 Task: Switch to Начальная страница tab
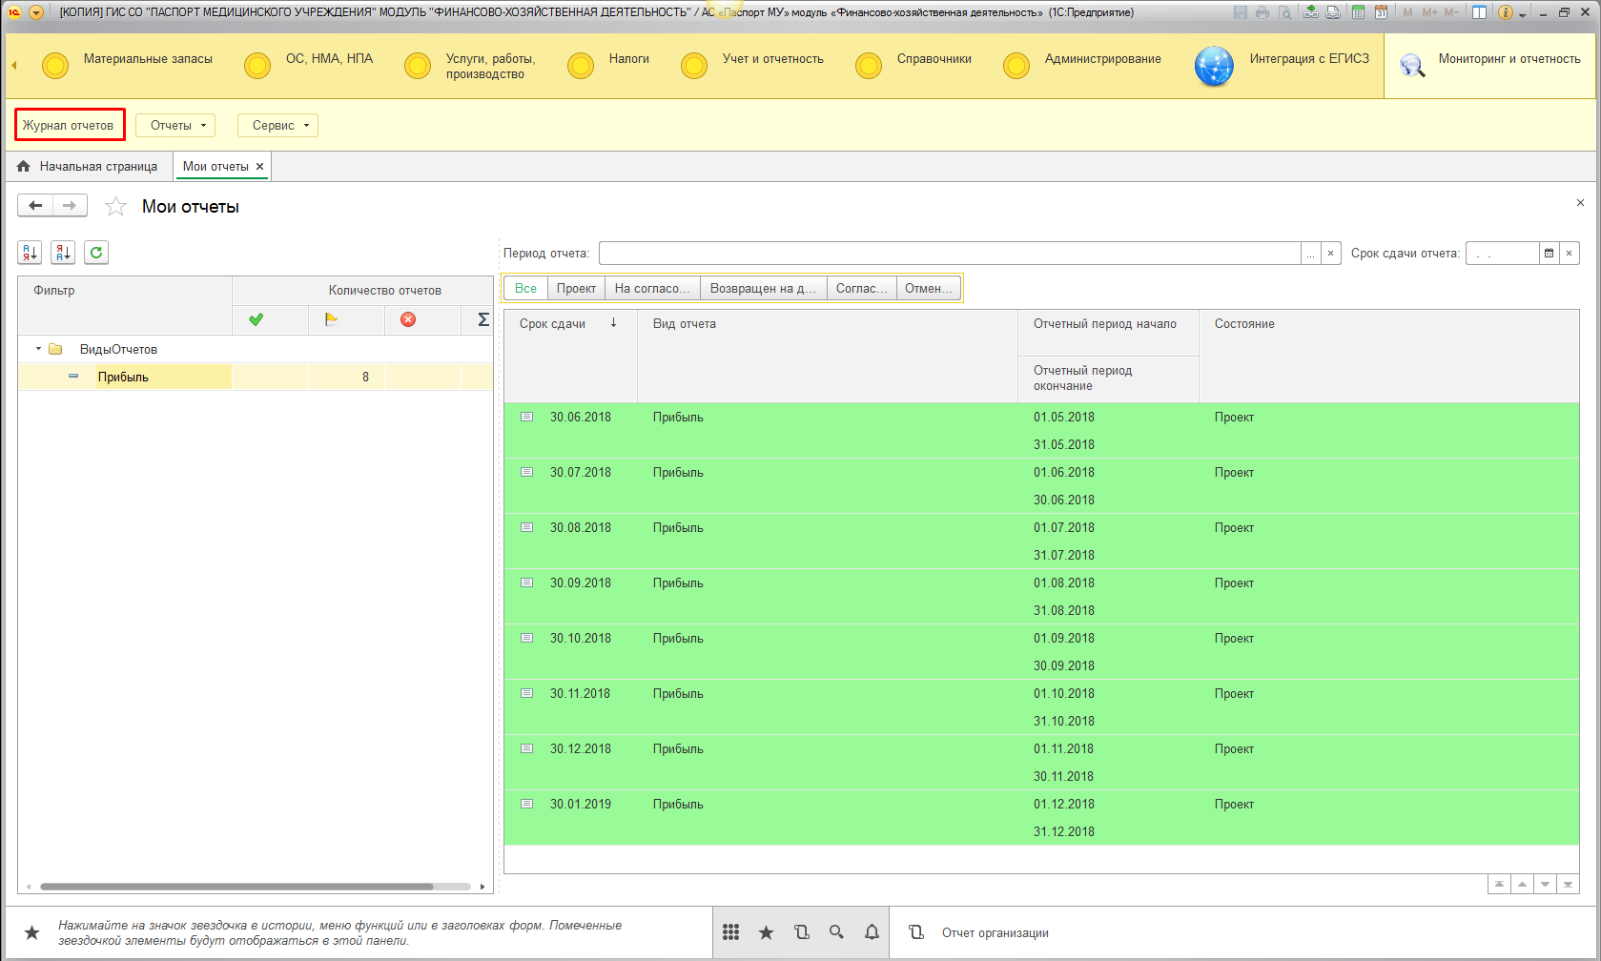pos(90,167)
